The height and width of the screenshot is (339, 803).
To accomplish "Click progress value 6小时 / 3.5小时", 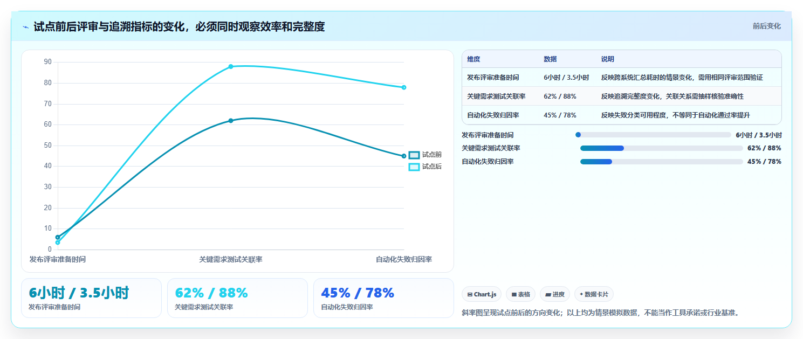I will pyautogui.click(x=758, y=135).
